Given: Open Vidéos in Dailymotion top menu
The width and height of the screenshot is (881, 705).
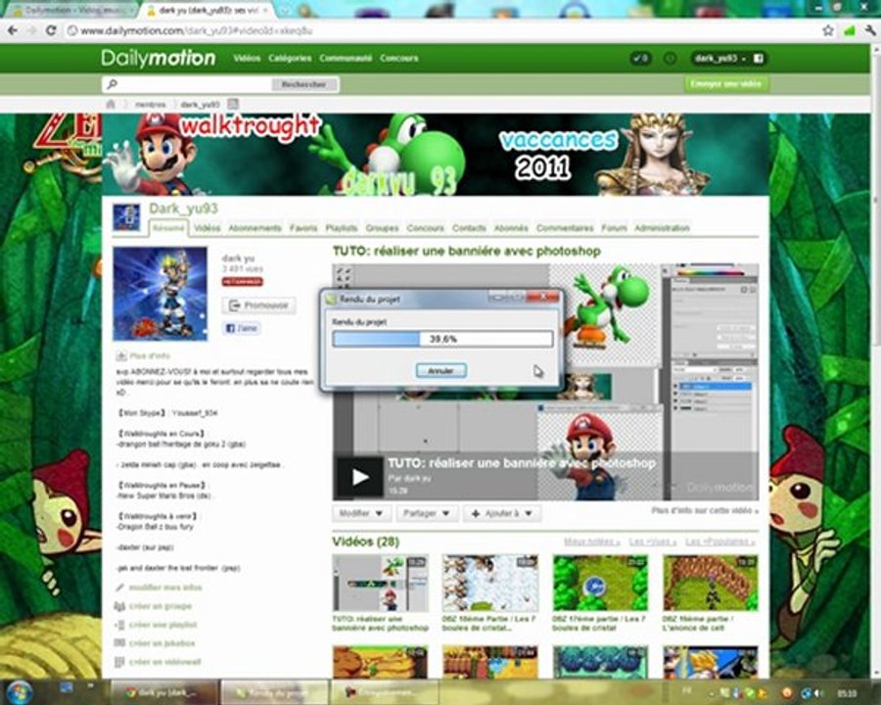Looking at the screenshot, I should 247,58.
